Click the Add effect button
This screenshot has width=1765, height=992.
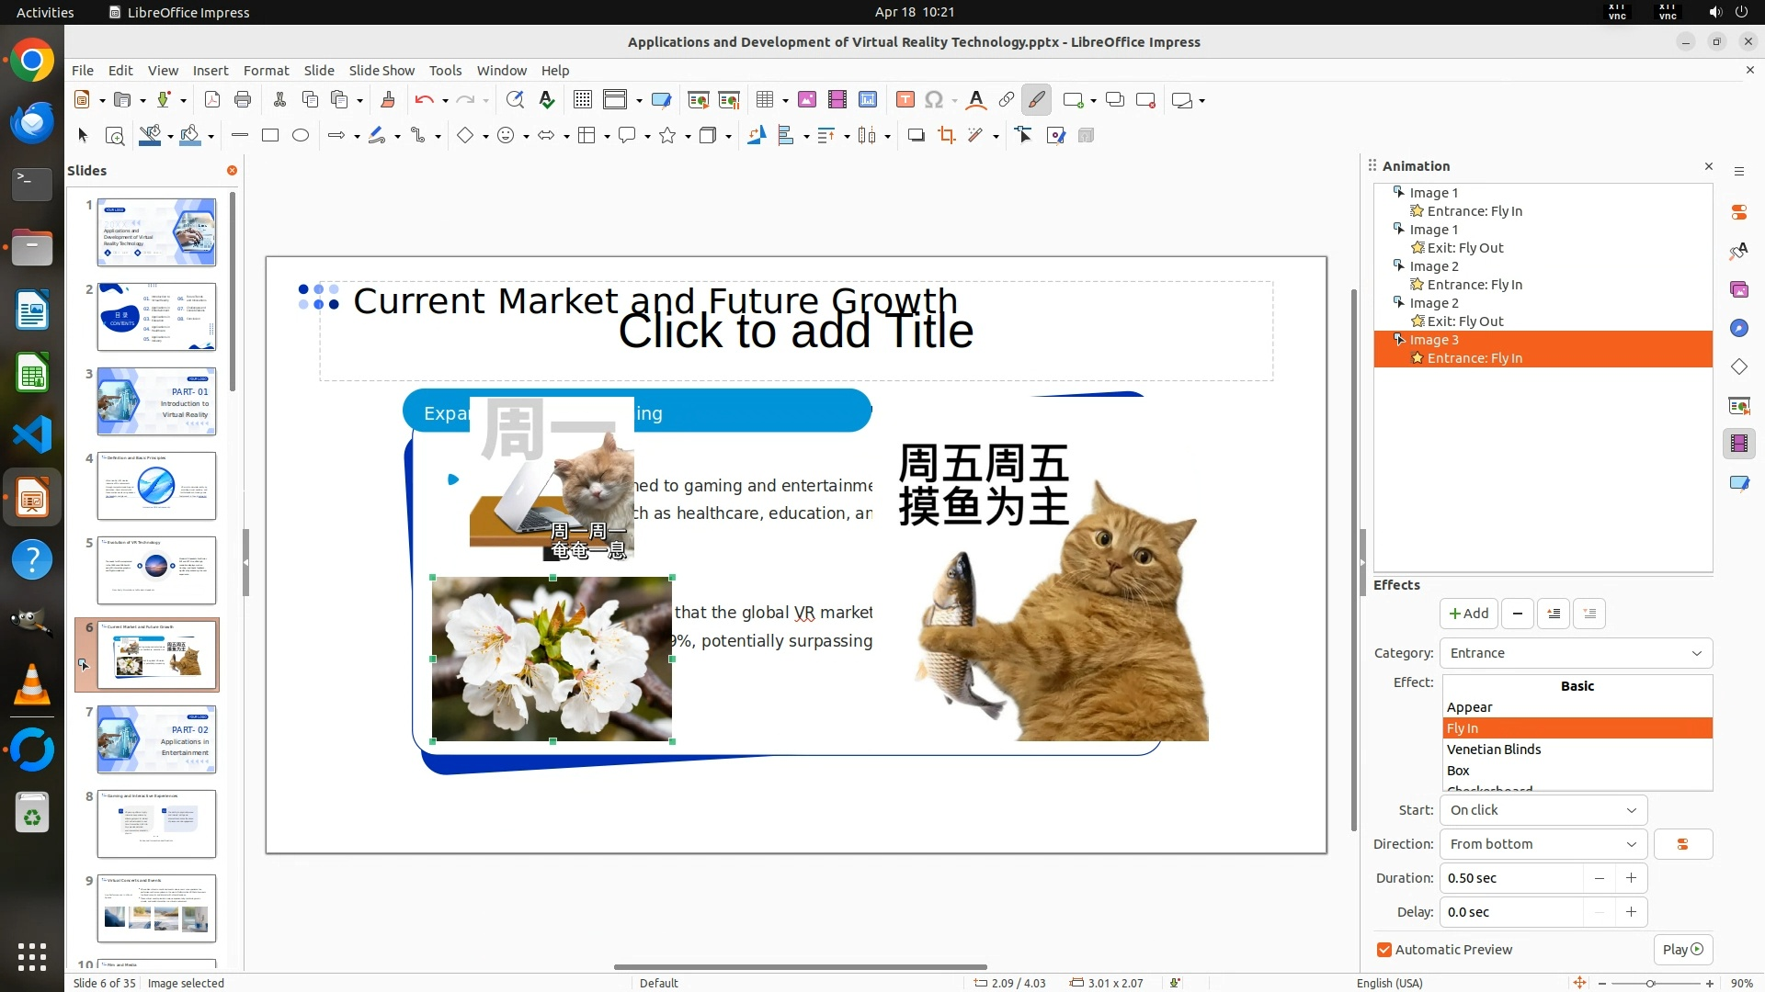[x=1468, y=614]
